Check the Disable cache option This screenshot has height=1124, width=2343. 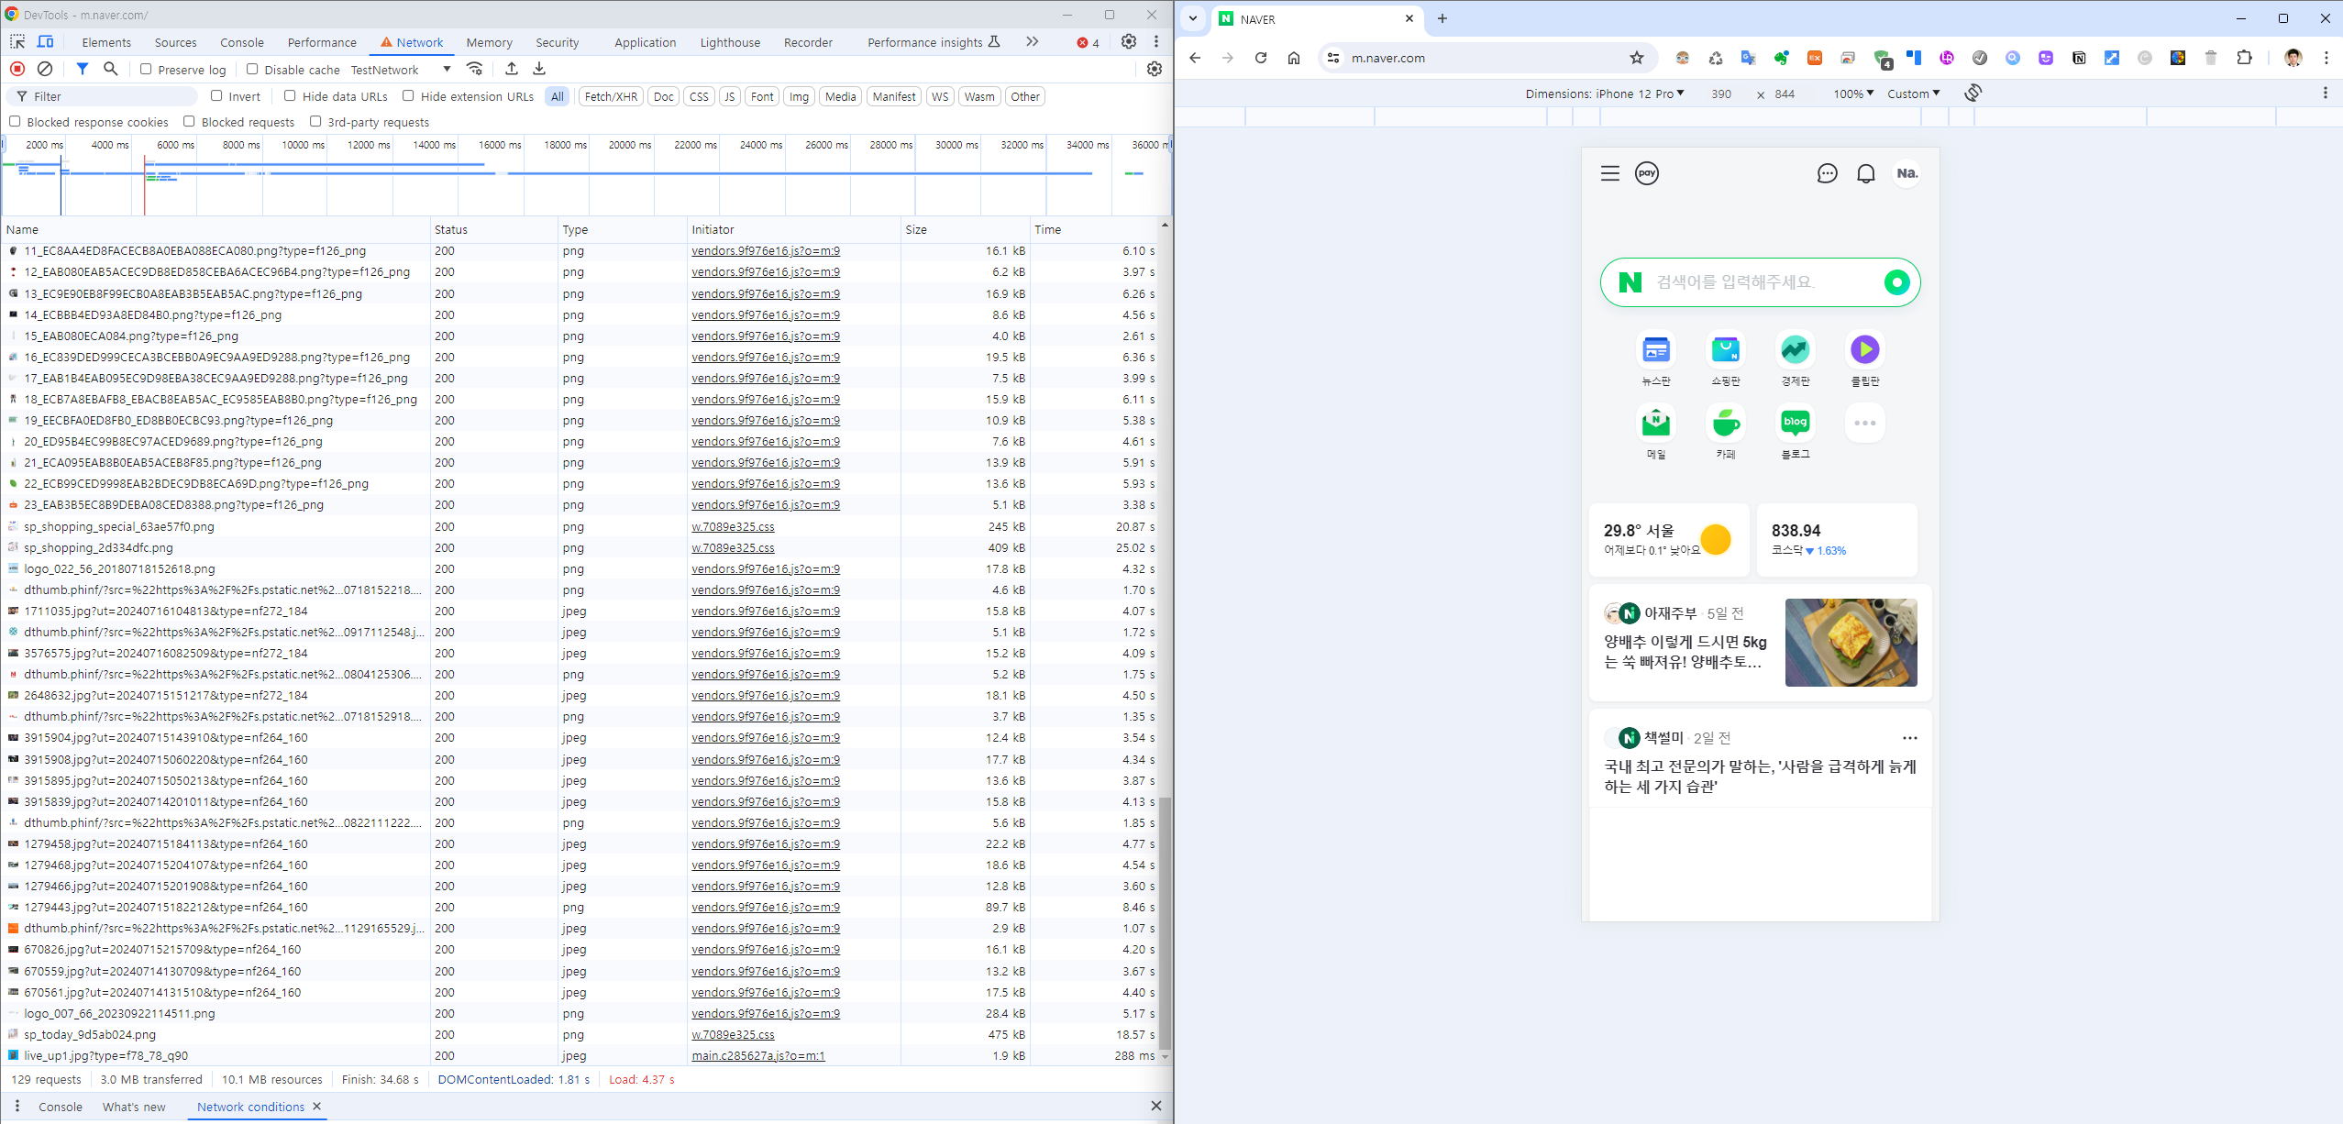(x=252, y=69)
